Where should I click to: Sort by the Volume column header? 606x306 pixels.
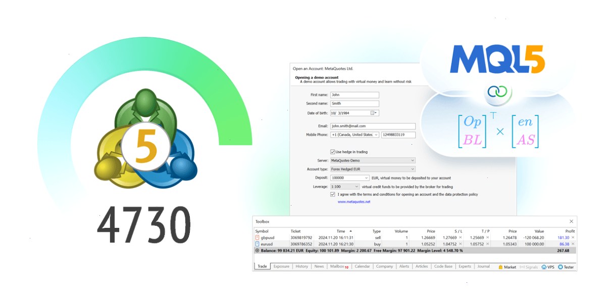[401, 231]
